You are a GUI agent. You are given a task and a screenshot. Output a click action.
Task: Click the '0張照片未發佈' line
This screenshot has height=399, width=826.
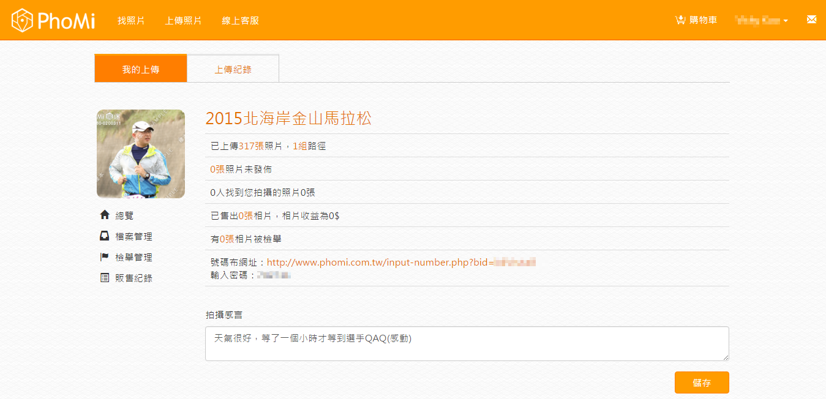coord(241,170)
